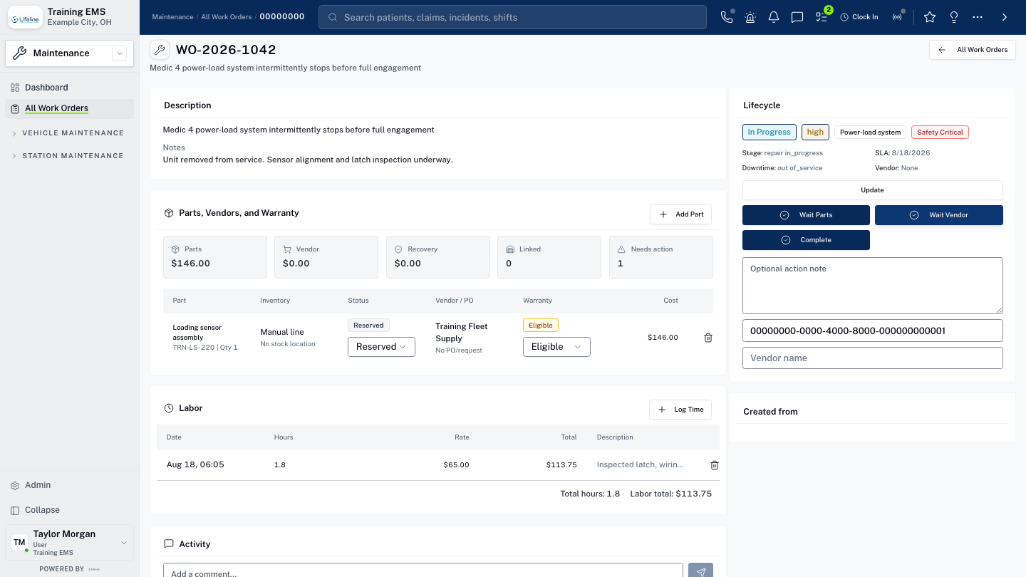Click the high priority badge
Screen dimensions: 1026x577
click(815, 132)
